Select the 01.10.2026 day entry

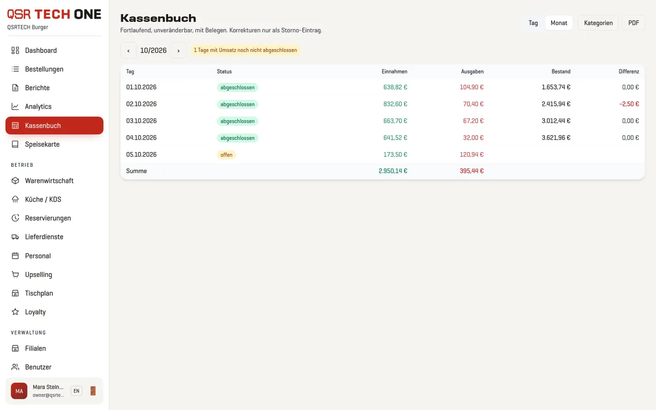[x=382, y=87]
